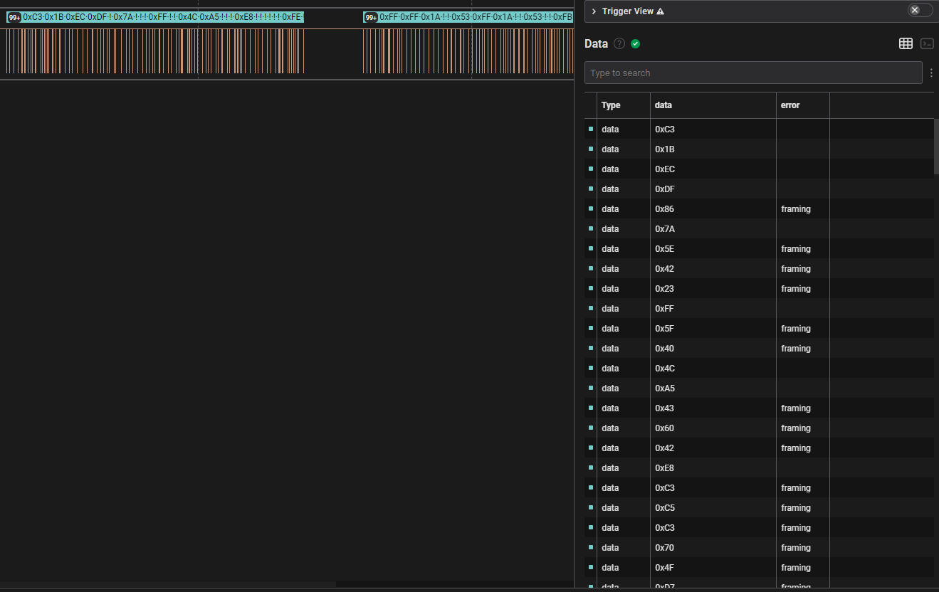Click 'framing' error in the 0x60 row

click(x=796, y=428)
